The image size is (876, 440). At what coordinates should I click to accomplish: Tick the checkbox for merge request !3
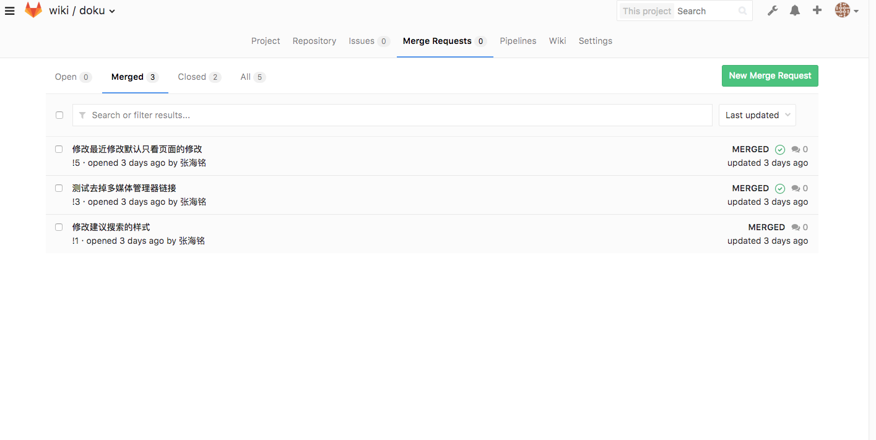(x=59, y=188)
